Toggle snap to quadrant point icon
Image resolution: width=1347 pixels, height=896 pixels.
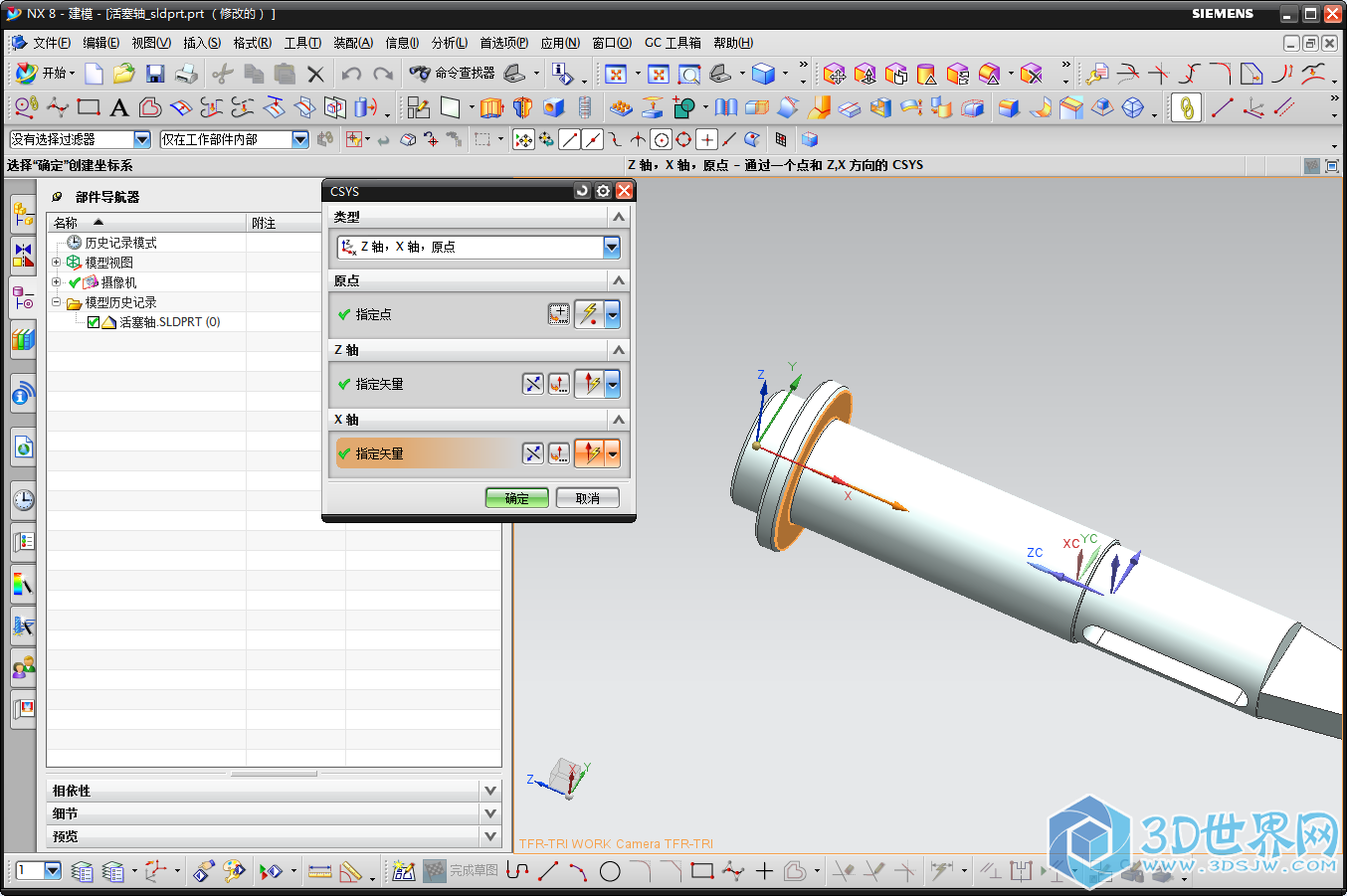683,140
